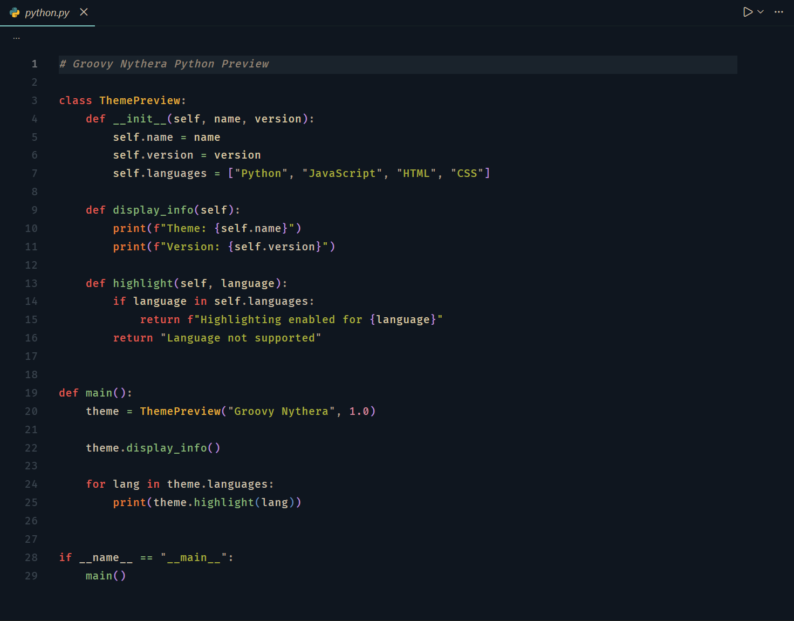Close the python.py tab
Image resolution: width=794 pixels, height=621 pixels.
pos(84,12)
